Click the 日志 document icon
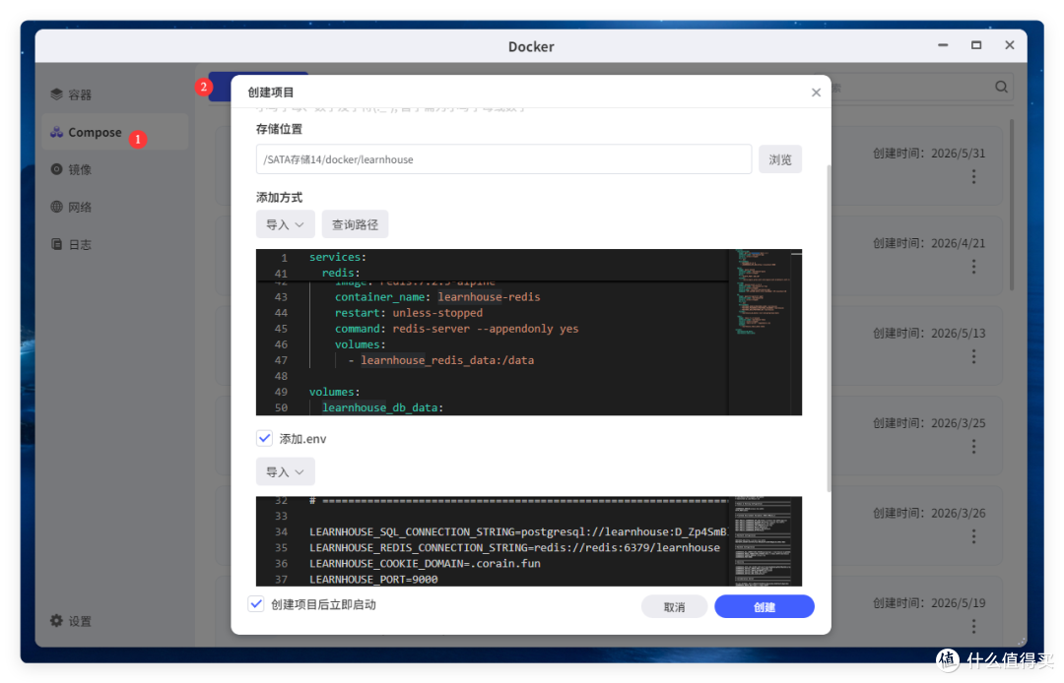This screenshot has height=683, width=1064. coord(56,244)
